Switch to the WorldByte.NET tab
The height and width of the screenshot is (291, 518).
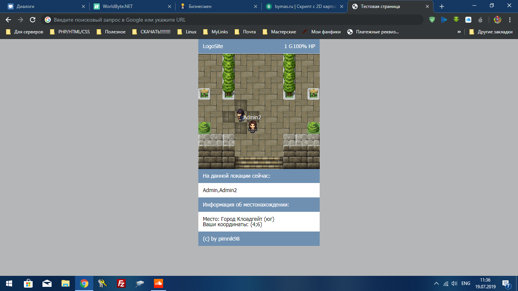(118, 6)
